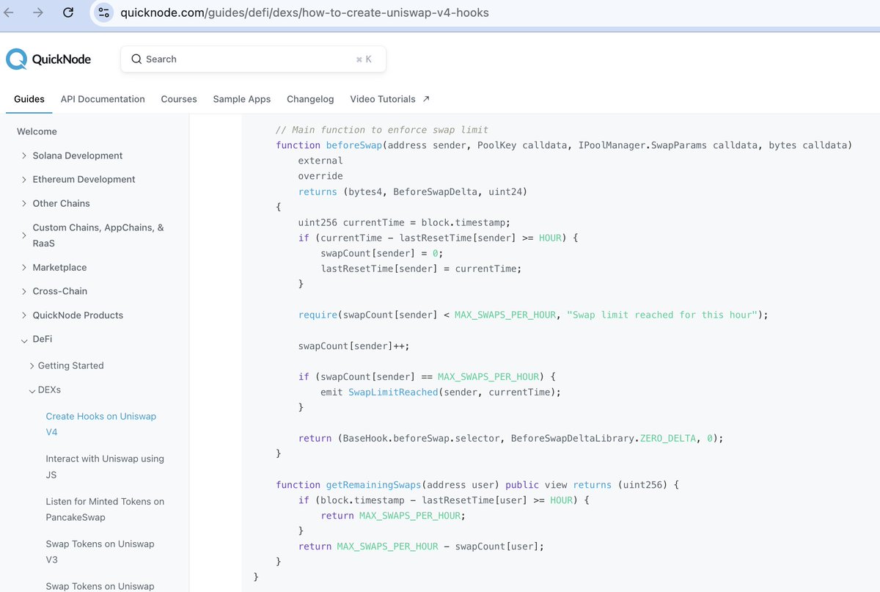Focus the Search input box
Image resolution: width=880 pixels, height=592 pixels.
253,59
